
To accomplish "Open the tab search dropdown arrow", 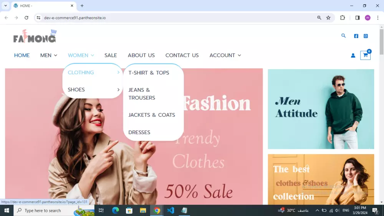I will (x=5, y=6).
